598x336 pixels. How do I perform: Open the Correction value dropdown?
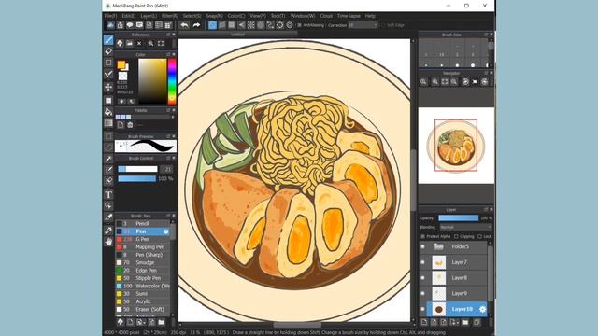point(363,25)
